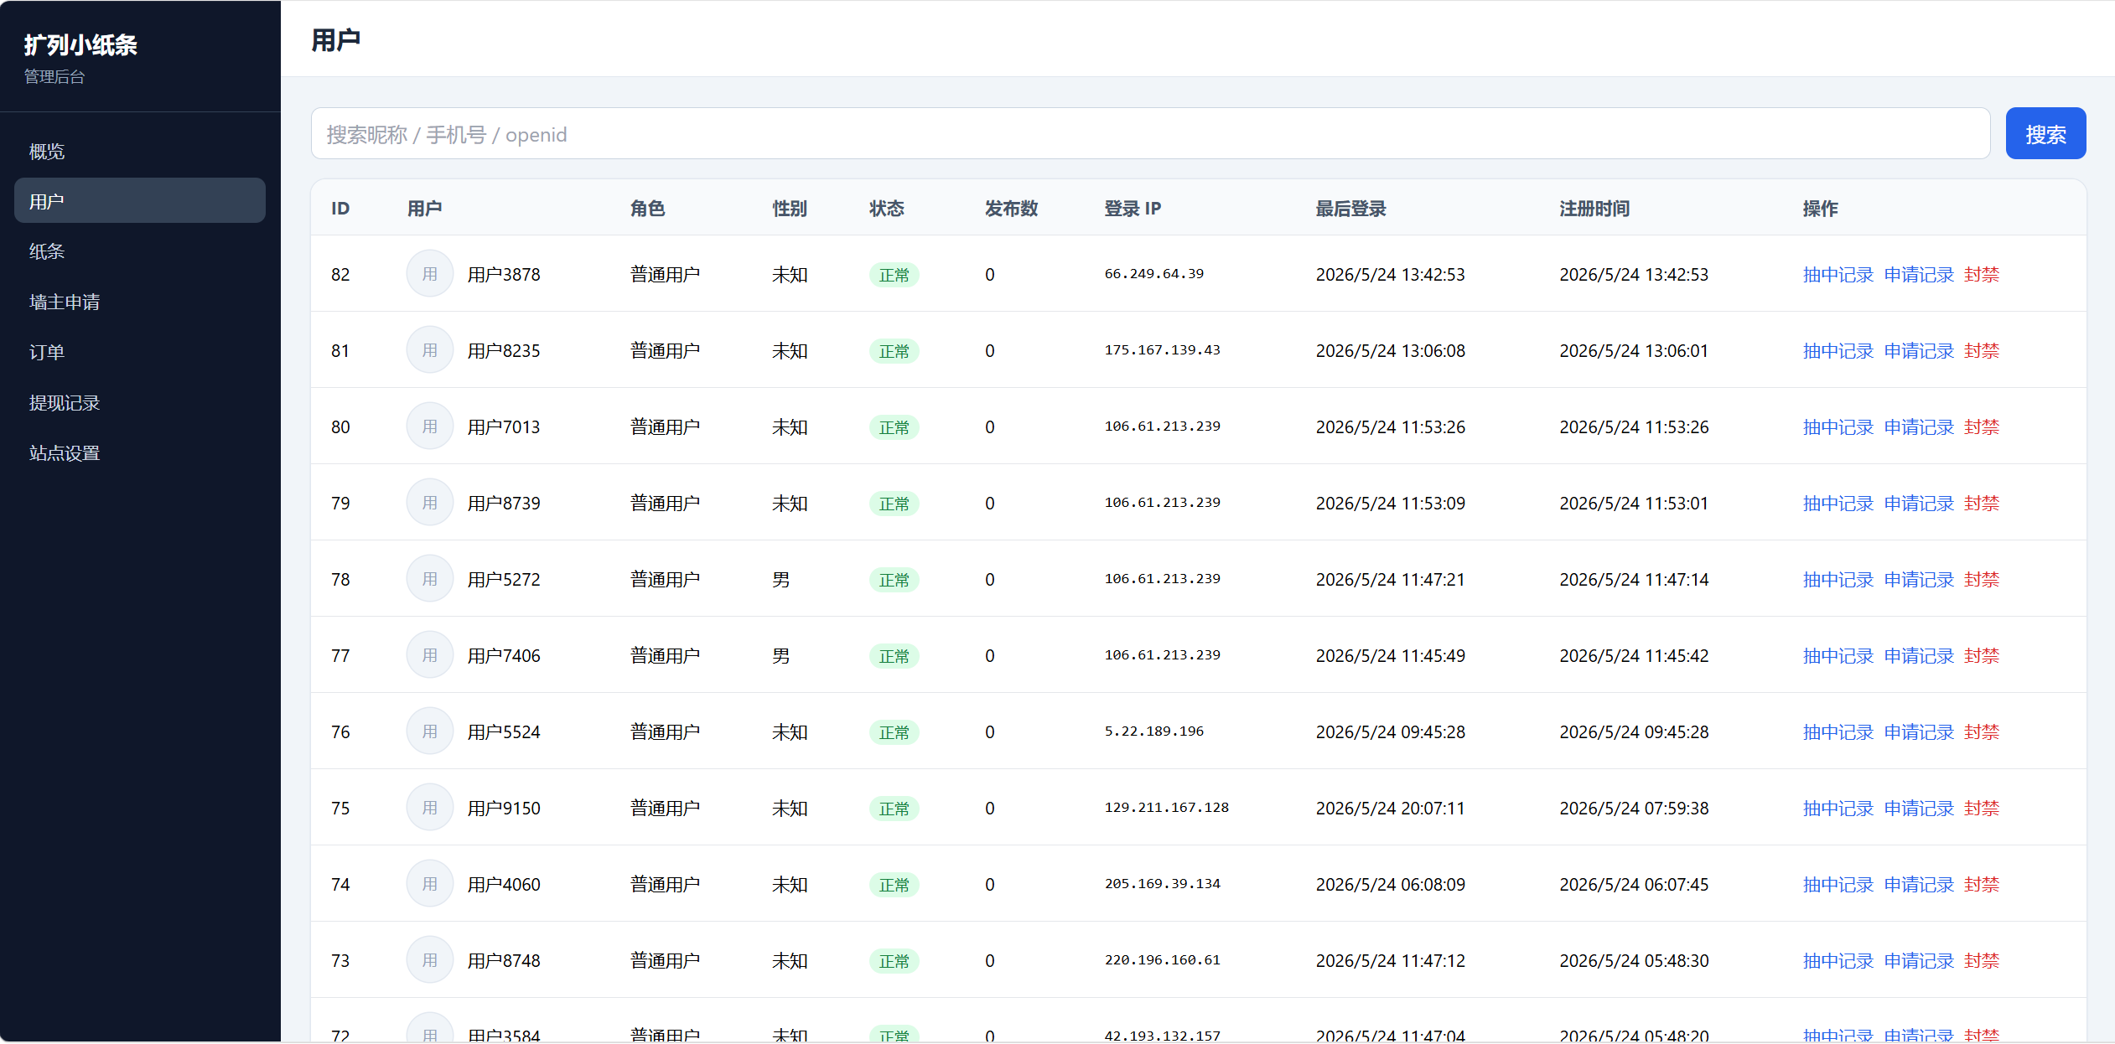Open 申请记录 for 用户5272
The width and height of the screenshot is (2115, 1044).
click(1919, 580)
